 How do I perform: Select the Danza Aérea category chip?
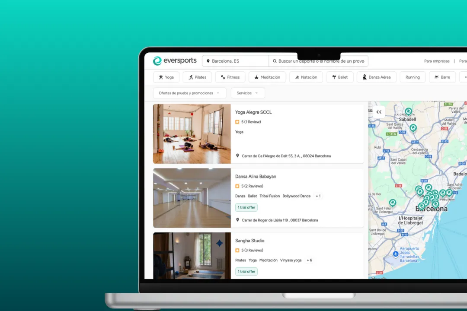(x=377, y=77)
